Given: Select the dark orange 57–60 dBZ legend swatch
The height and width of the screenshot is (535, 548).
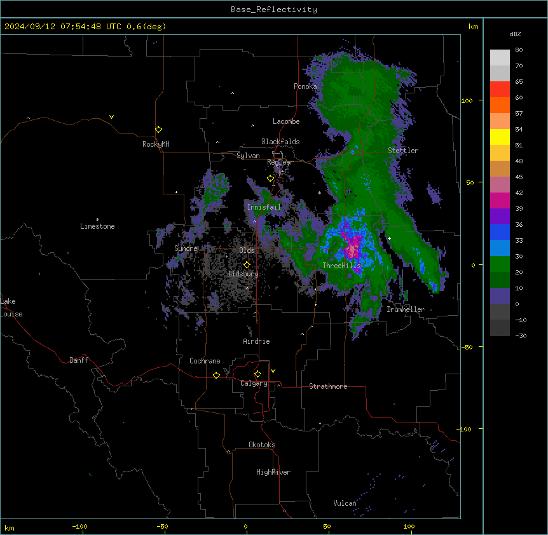Looking at the screenshot, I should (500, 105).
